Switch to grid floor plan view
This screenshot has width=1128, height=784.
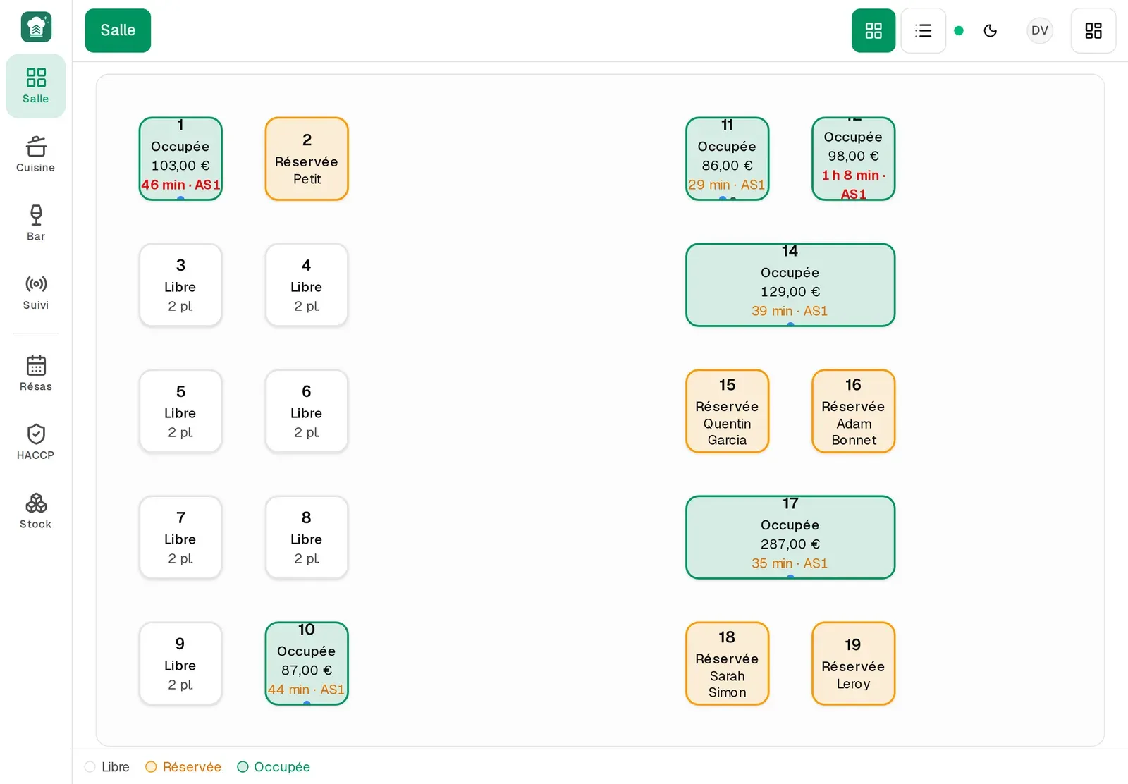tap(873, 30)
